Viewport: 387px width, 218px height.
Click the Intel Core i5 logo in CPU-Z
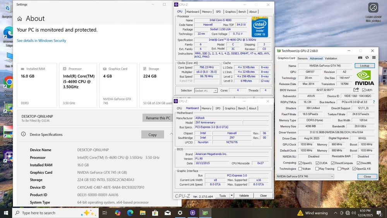(x=260, y=27)
